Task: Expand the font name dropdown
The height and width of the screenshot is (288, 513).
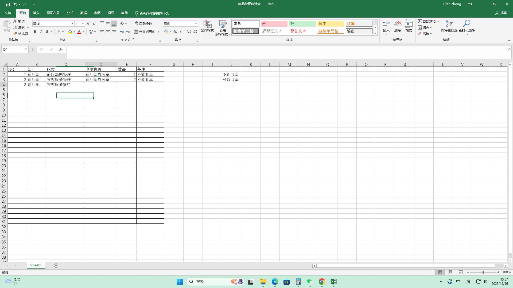Action: tap(72, 23)
